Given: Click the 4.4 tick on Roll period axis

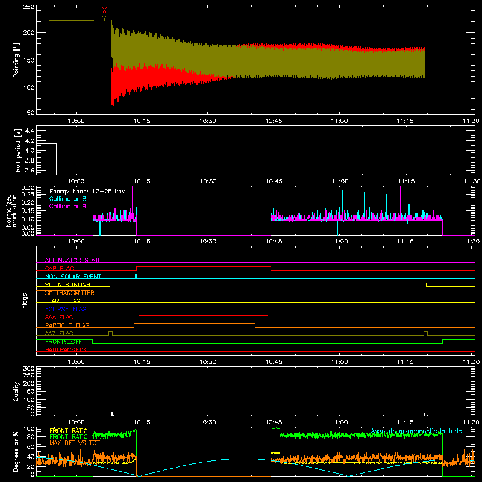Looking at the screenshot, I should click(x=30, y=131).
